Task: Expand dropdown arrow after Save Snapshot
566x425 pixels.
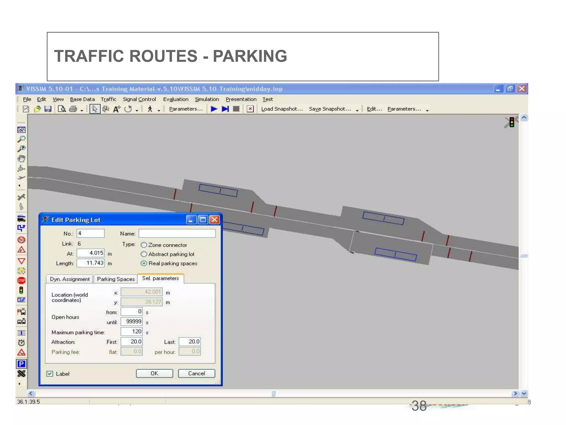Action: coord(357,110)
